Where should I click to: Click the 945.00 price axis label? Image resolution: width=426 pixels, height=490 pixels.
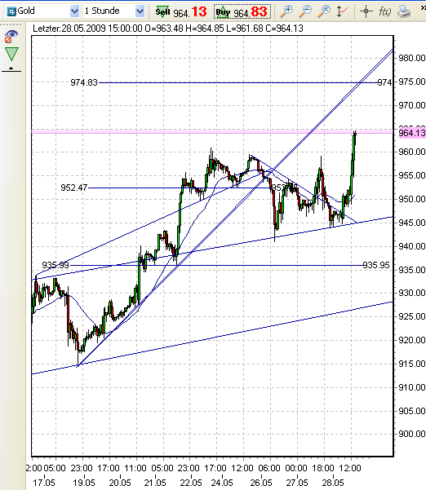[411, 223]
